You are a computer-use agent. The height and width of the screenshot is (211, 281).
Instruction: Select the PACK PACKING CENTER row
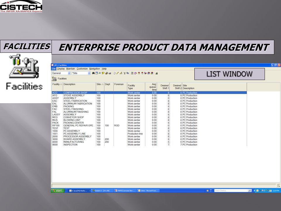click(x=149, y=123)
